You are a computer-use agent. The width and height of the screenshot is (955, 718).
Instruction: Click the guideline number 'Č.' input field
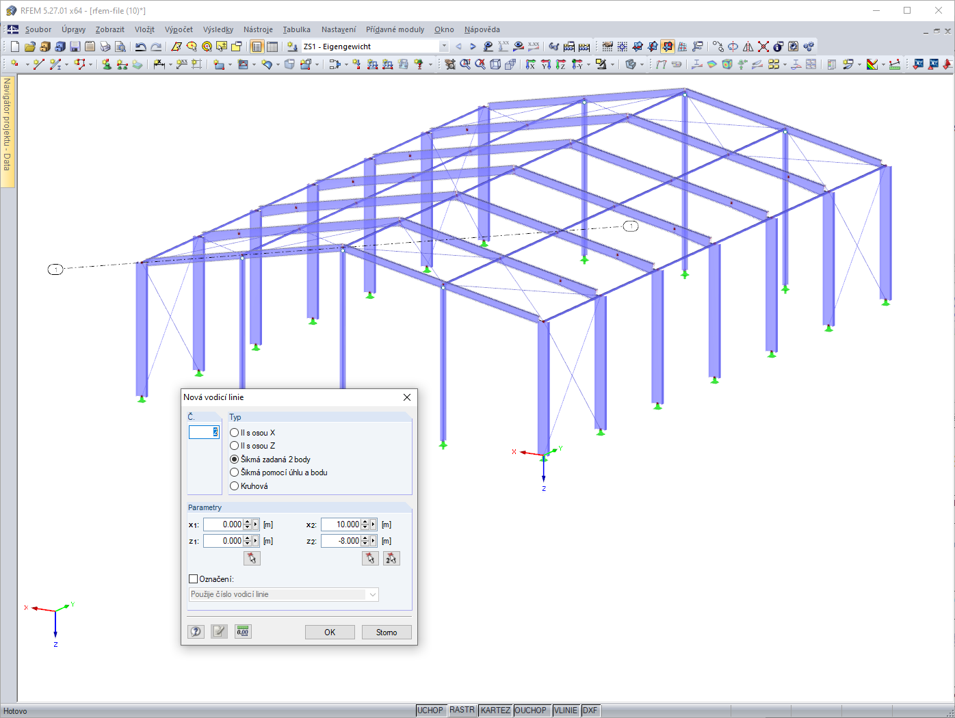204,432
